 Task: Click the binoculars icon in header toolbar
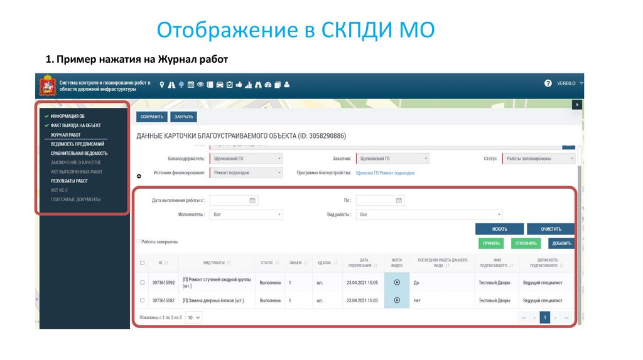[x=258, y=85]
